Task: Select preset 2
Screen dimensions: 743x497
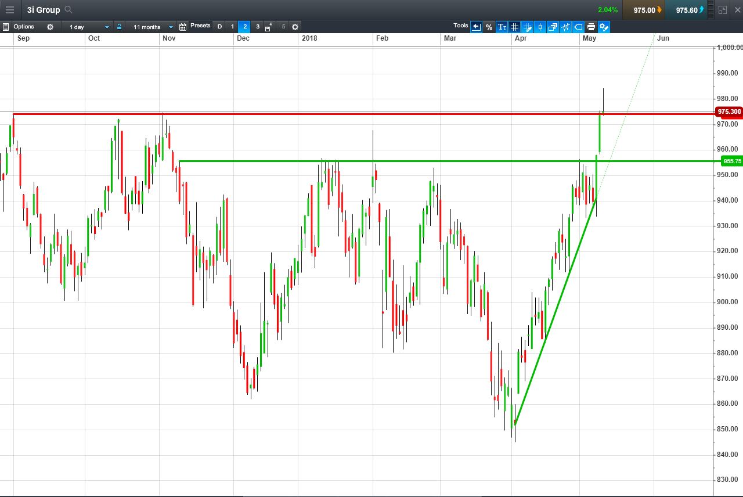Action: click(x=245, y=27)
